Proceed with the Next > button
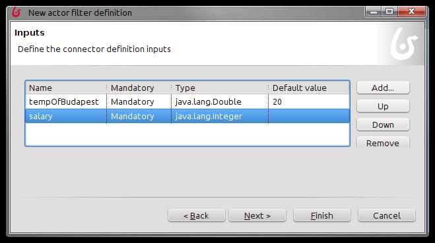The height and width of the screenshot is (243, 435). point(257,215)
